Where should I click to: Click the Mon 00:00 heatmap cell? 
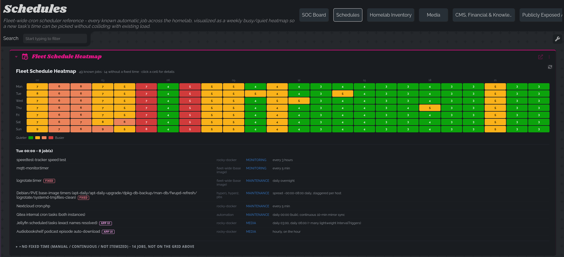(37, 86)
